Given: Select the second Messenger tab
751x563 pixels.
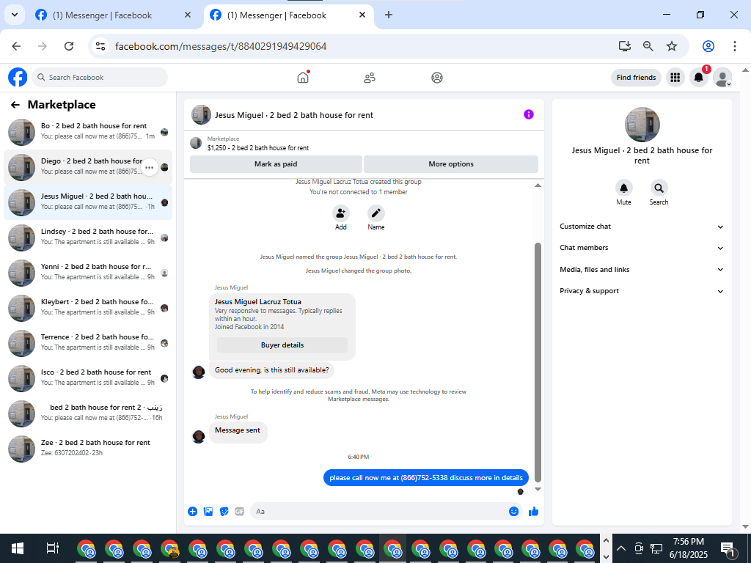Looking at the screenshot, I should pos(288,15).
